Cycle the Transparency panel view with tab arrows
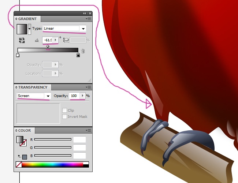The height and width of the screenshot is (183, 238). coord(16,87)
